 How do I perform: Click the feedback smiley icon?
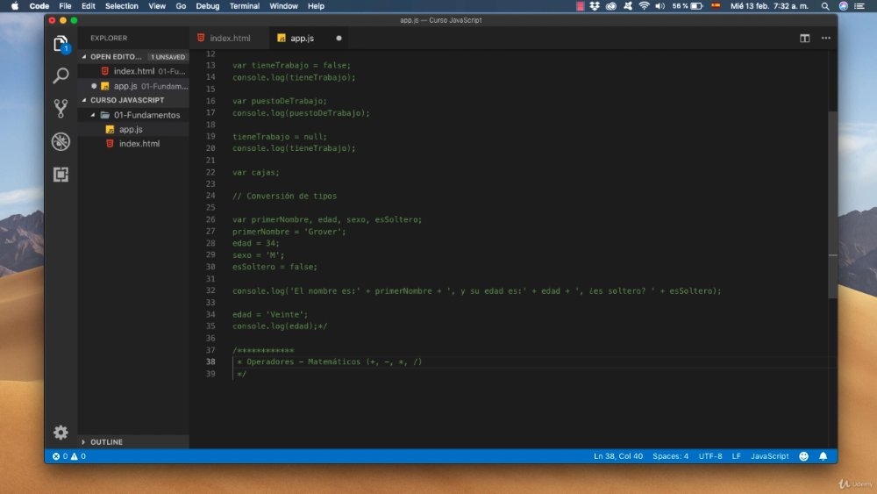[x=803, y=456]
